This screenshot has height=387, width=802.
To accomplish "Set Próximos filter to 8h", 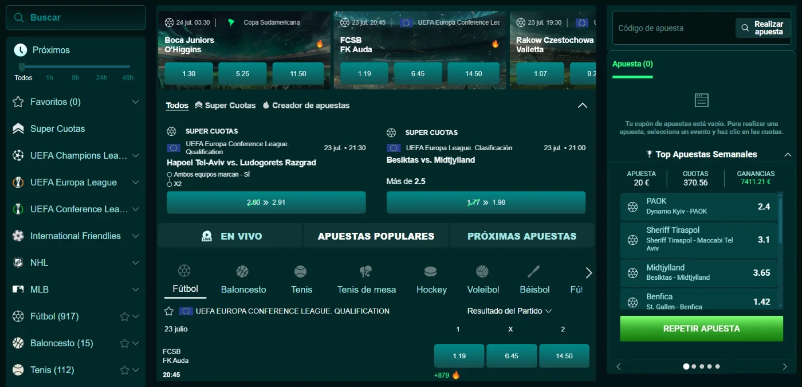I will pyautogui.click(x=76, y=77).
